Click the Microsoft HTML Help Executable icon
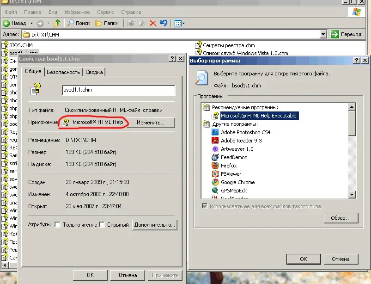This screenshot has height=284, width=371. click(215, 116)
